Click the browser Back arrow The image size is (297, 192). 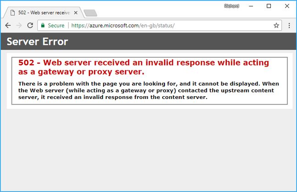(8, 26)
